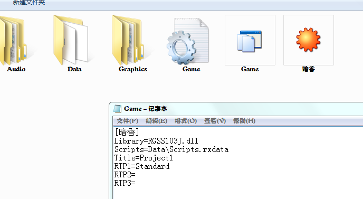Open the 文件(F) menu in Notepad
Screen dimensions: 363x199
pos(127,121)
